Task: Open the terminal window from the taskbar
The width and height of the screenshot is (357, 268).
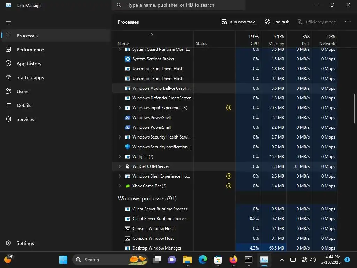Action: click(x=249, y=260)
